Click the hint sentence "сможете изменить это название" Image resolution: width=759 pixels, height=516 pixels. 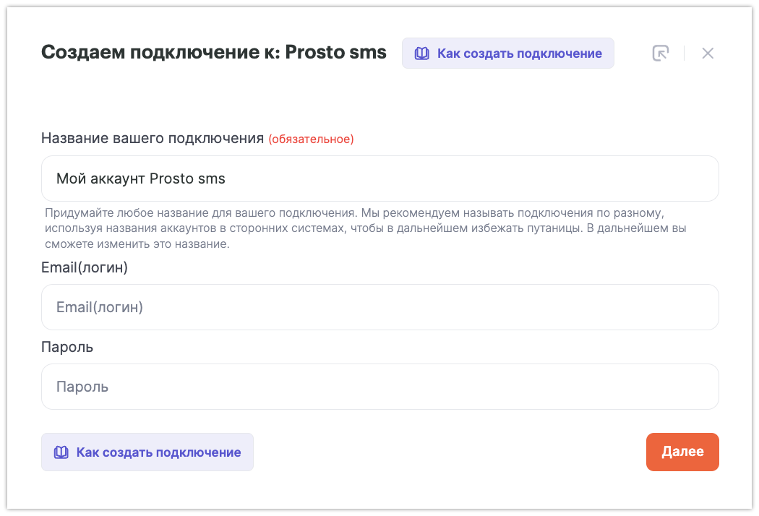[137, 244]
